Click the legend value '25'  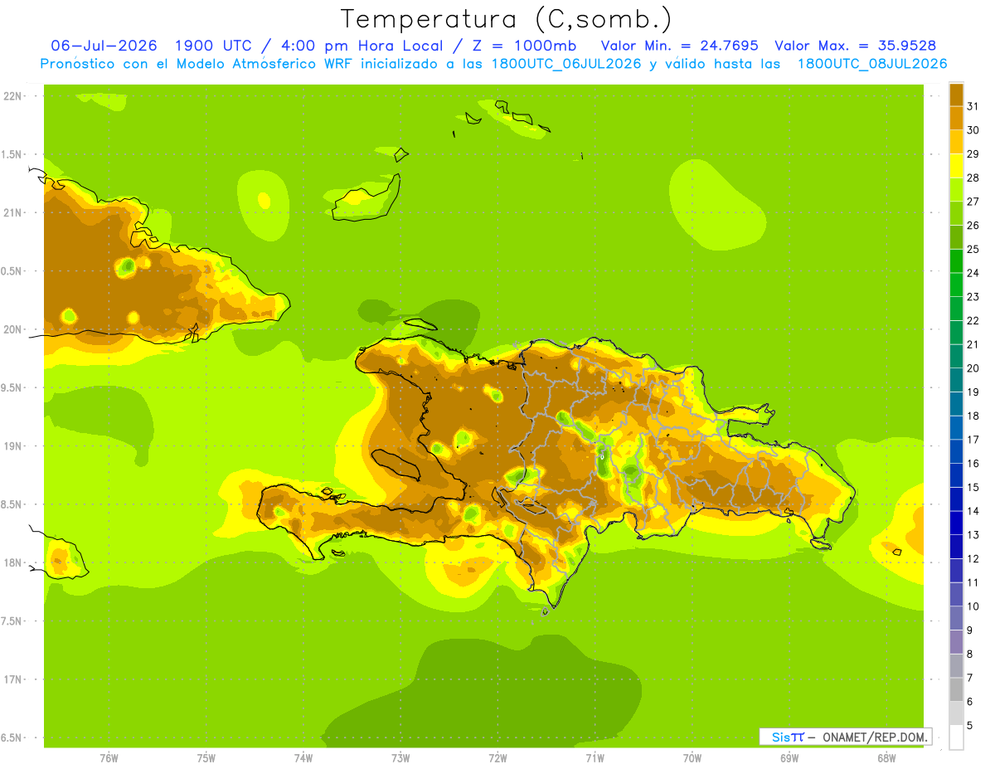[973, 249]
